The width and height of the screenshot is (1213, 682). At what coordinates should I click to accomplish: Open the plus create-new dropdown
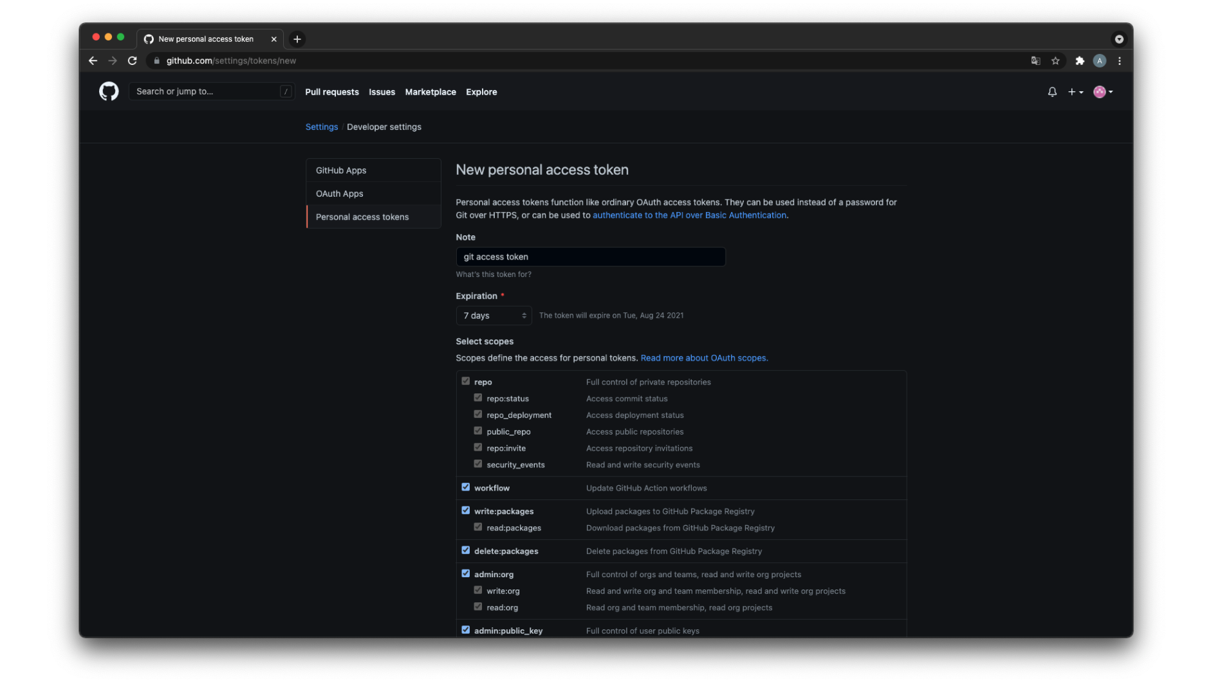pos(1075,92)
